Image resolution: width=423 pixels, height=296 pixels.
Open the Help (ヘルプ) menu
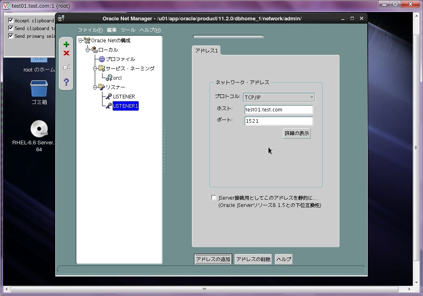coord(150,30)
